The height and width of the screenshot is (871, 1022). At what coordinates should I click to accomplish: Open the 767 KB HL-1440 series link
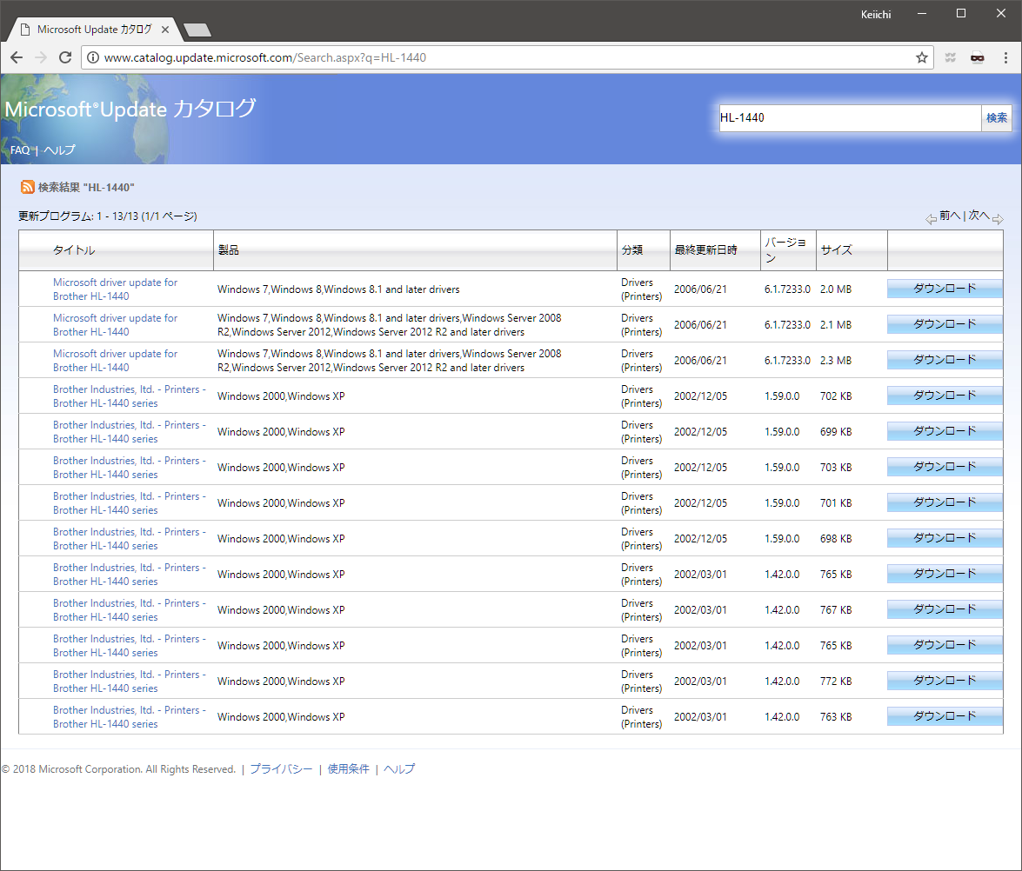point(129,610)
